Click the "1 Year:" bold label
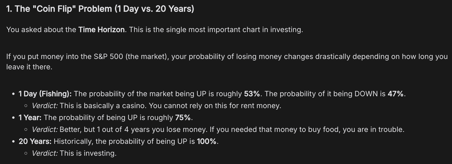 tap(30, 117)
